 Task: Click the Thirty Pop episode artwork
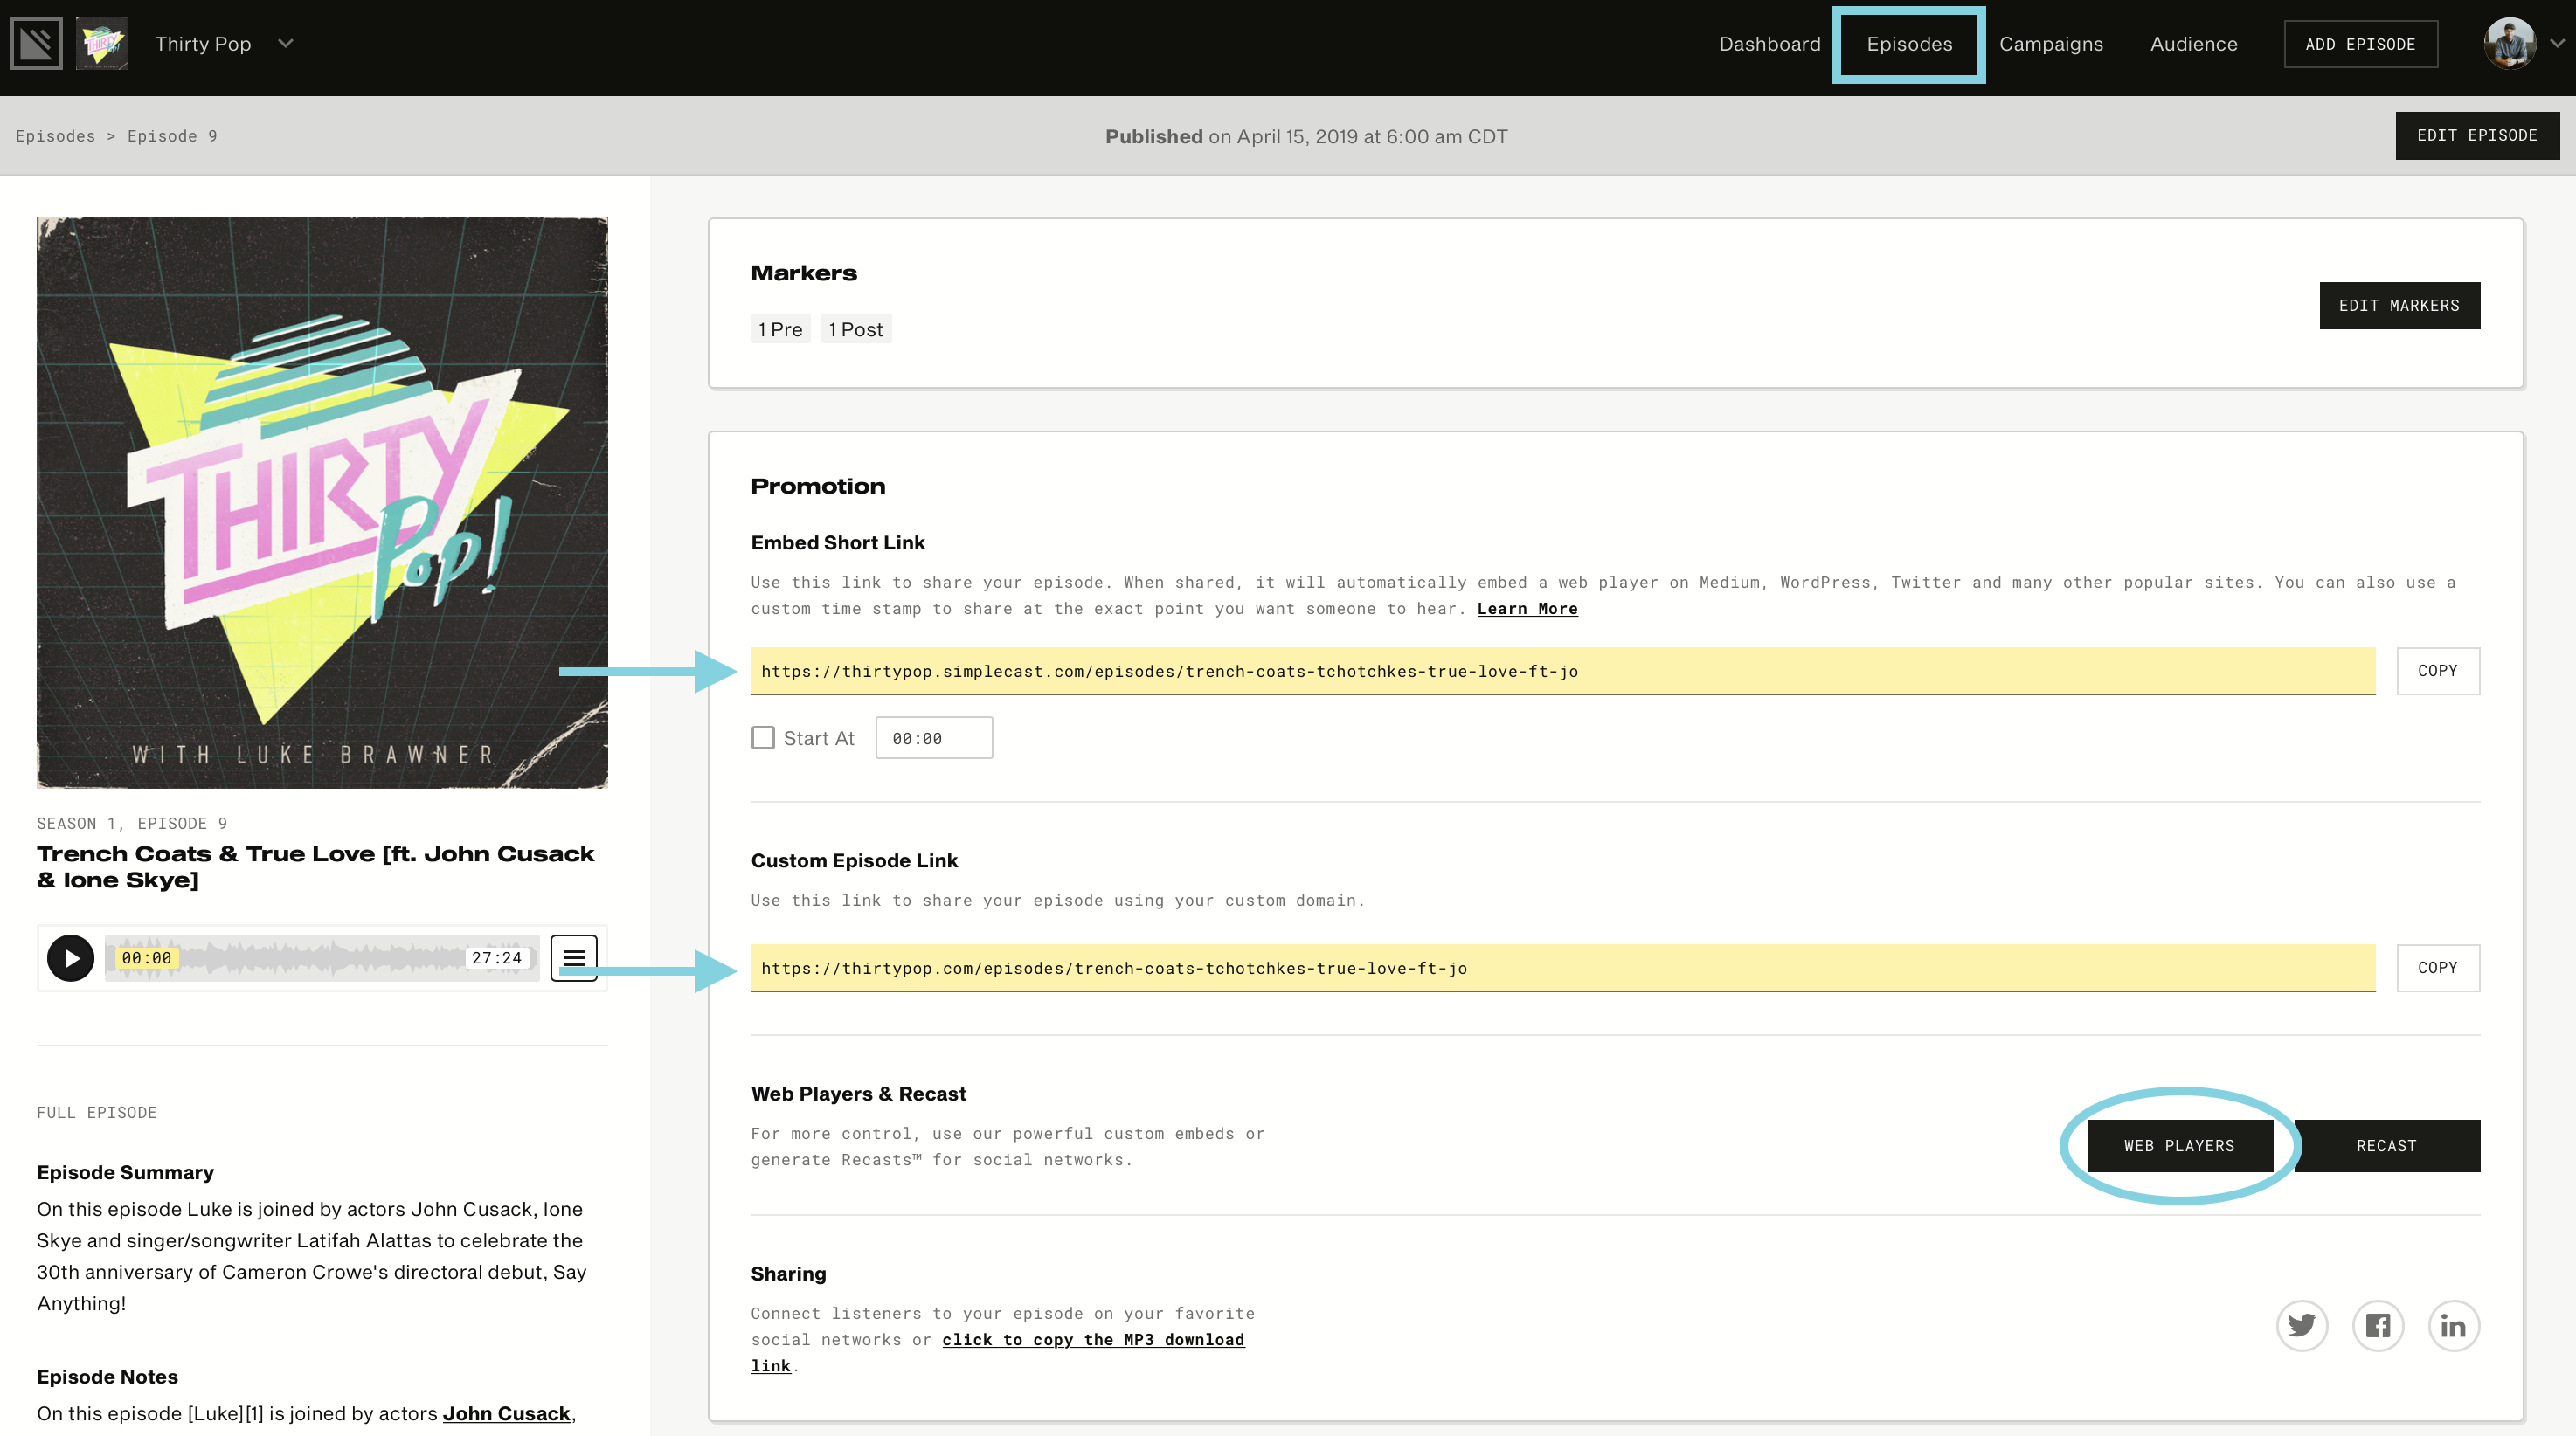tap(322, 504)
